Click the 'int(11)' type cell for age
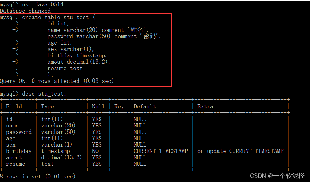The width and height of the screenshot is (310, 182). (52, 138)
